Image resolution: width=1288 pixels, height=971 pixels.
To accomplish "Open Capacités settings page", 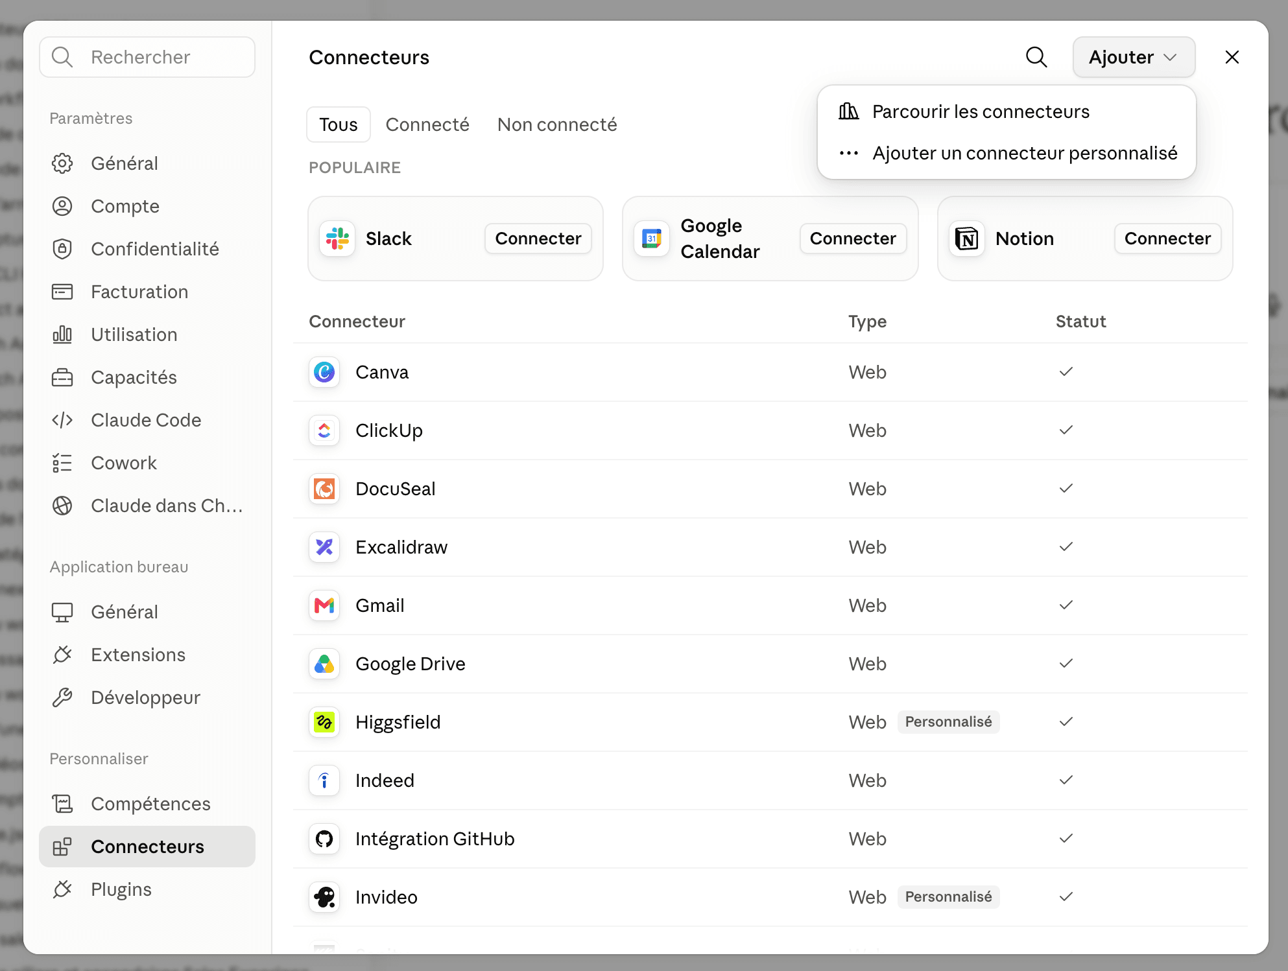I will pyautogui.click(x=147, y=377).
